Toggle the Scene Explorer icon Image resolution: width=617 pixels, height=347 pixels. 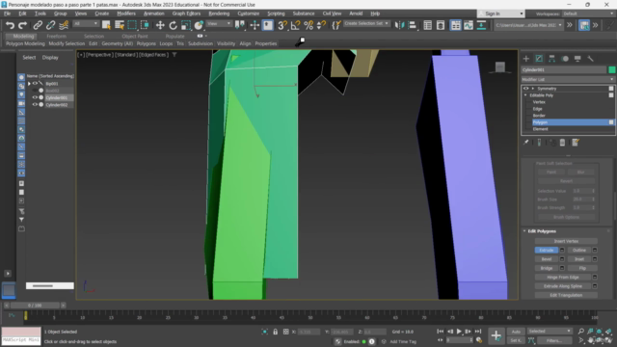[428, 25]
